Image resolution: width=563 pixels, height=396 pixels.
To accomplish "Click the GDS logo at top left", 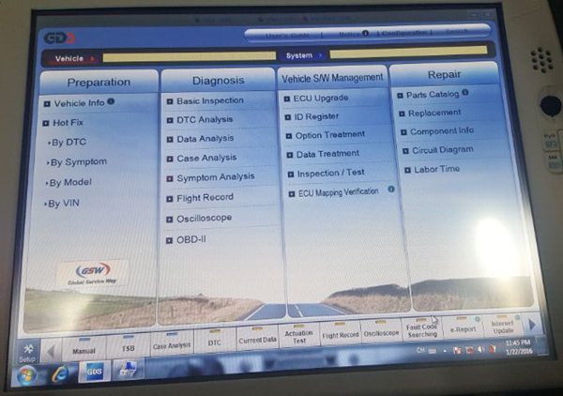I will point(60,38).
